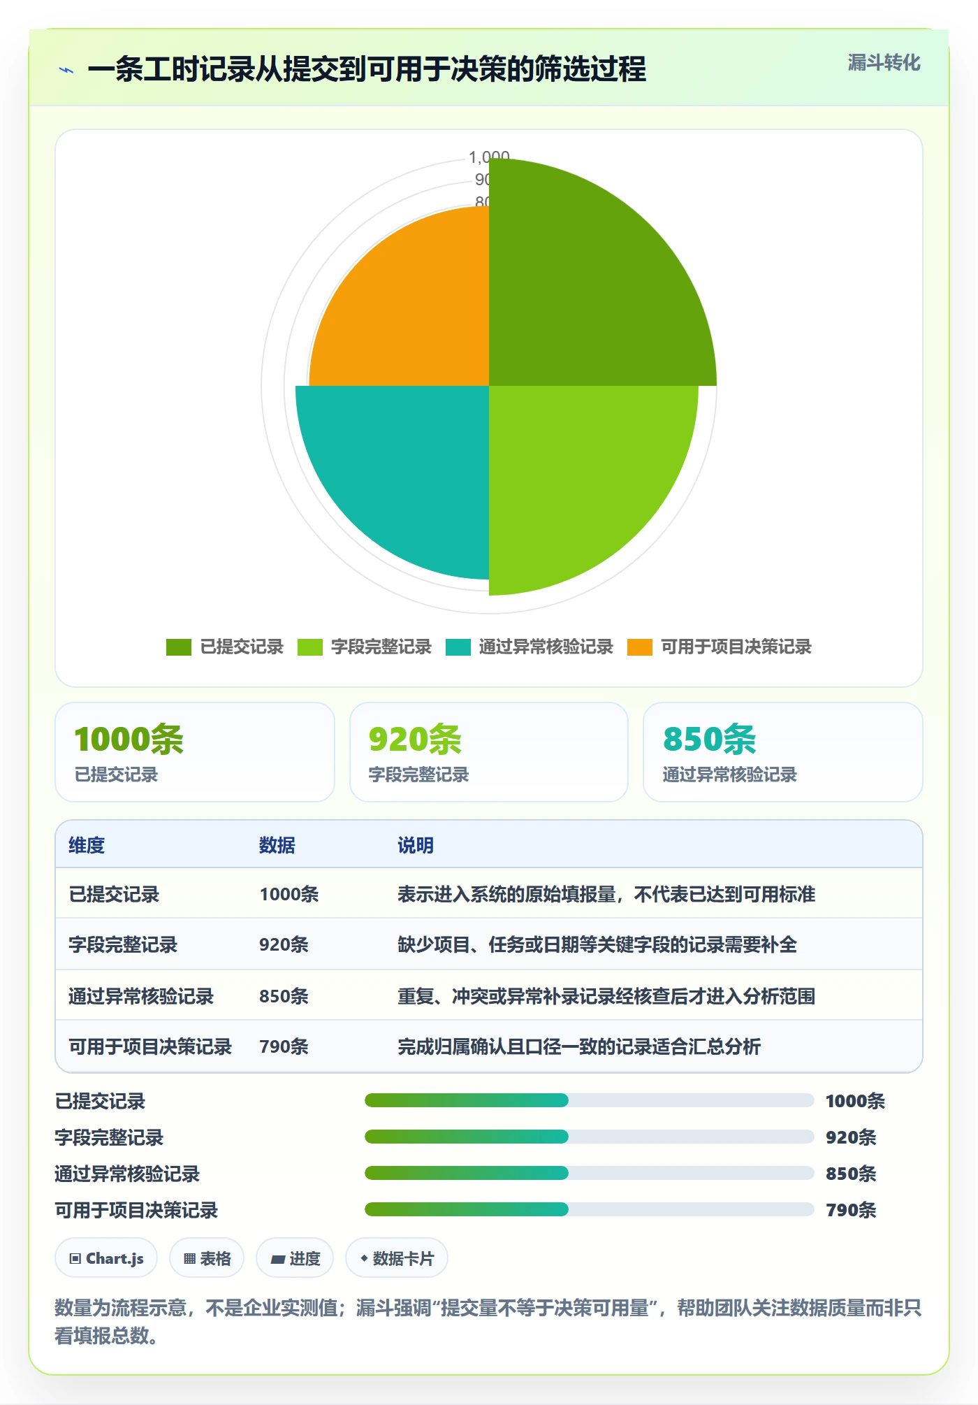Image resolution: width=978 pixels, height=1405 pixels.
Task: Click the 790条 table cell
Action: coord(284,1046)
